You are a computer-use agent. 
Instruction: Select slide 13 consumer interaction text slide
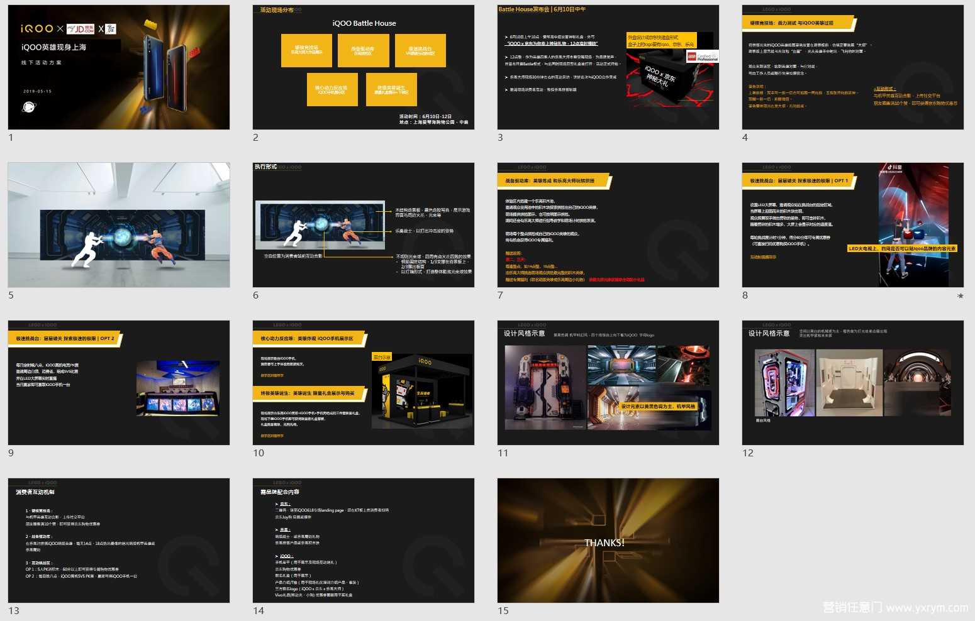coord(119,541)
